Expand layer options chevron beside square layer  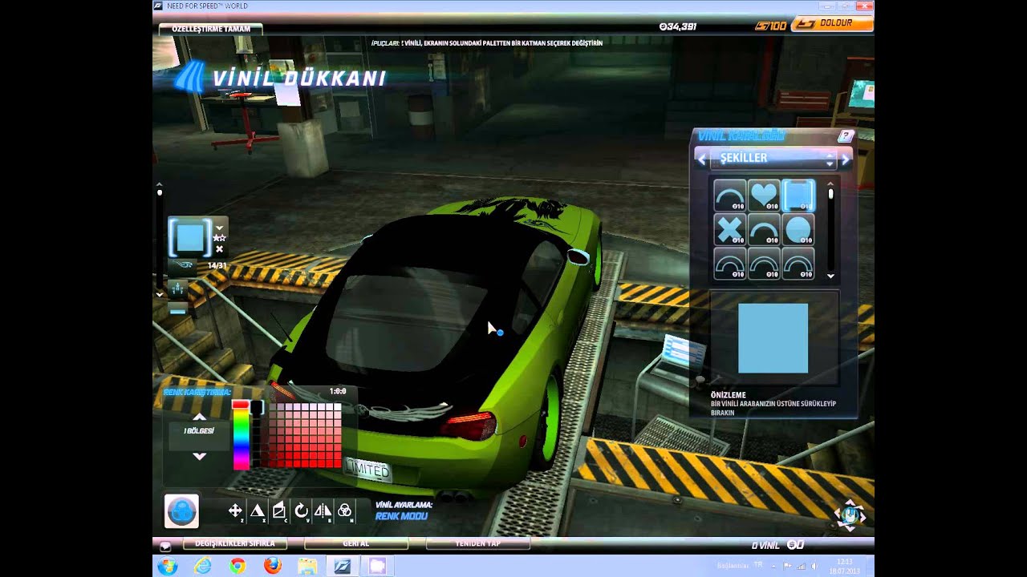point(219,228)
